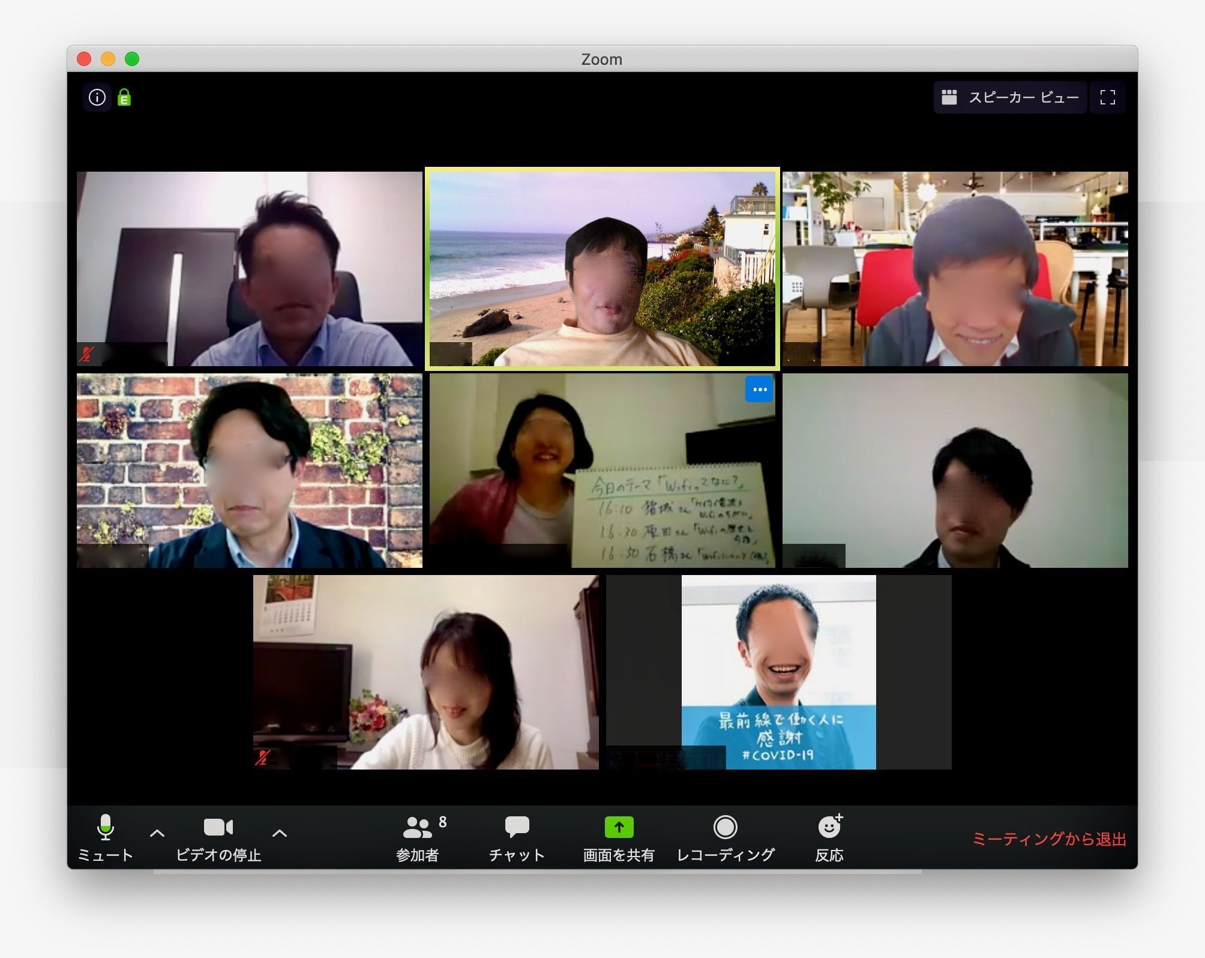The width and height of the screenshot is (1205, 958).
Task: Click the green encryption lock icon
Action: point(124,97)
